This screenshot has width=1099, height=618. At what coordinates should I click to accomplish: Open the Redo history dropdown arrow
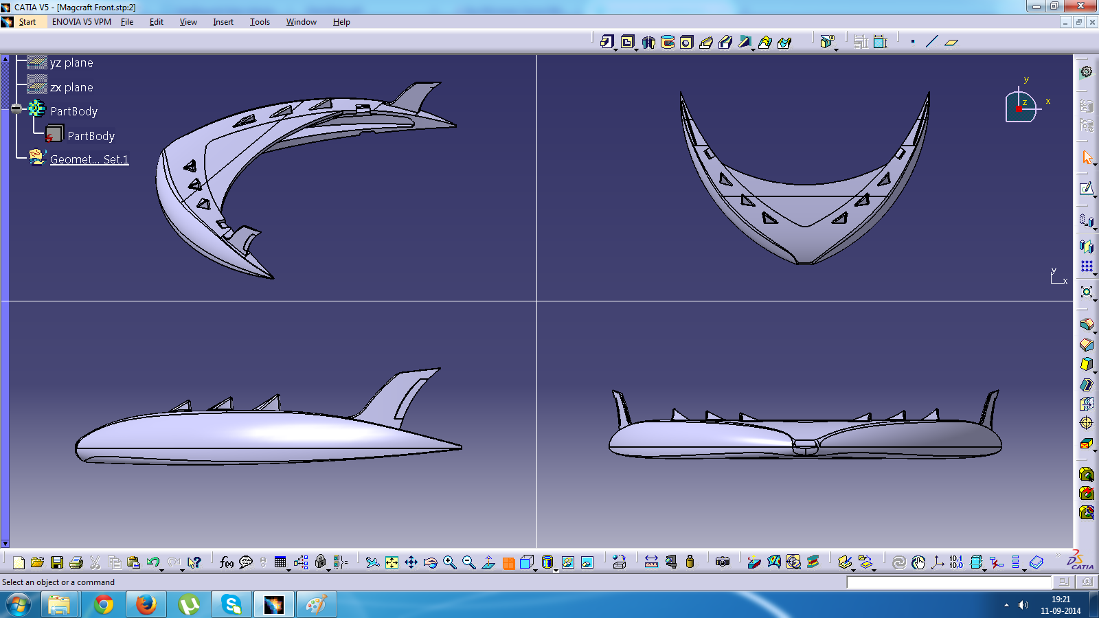182,570
